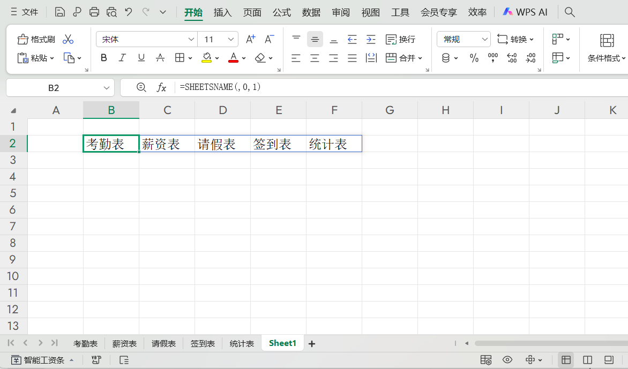The height and width of the screenshot is (369, 628).
Task: Toggle underline formatting
Action: click(141, 58)
